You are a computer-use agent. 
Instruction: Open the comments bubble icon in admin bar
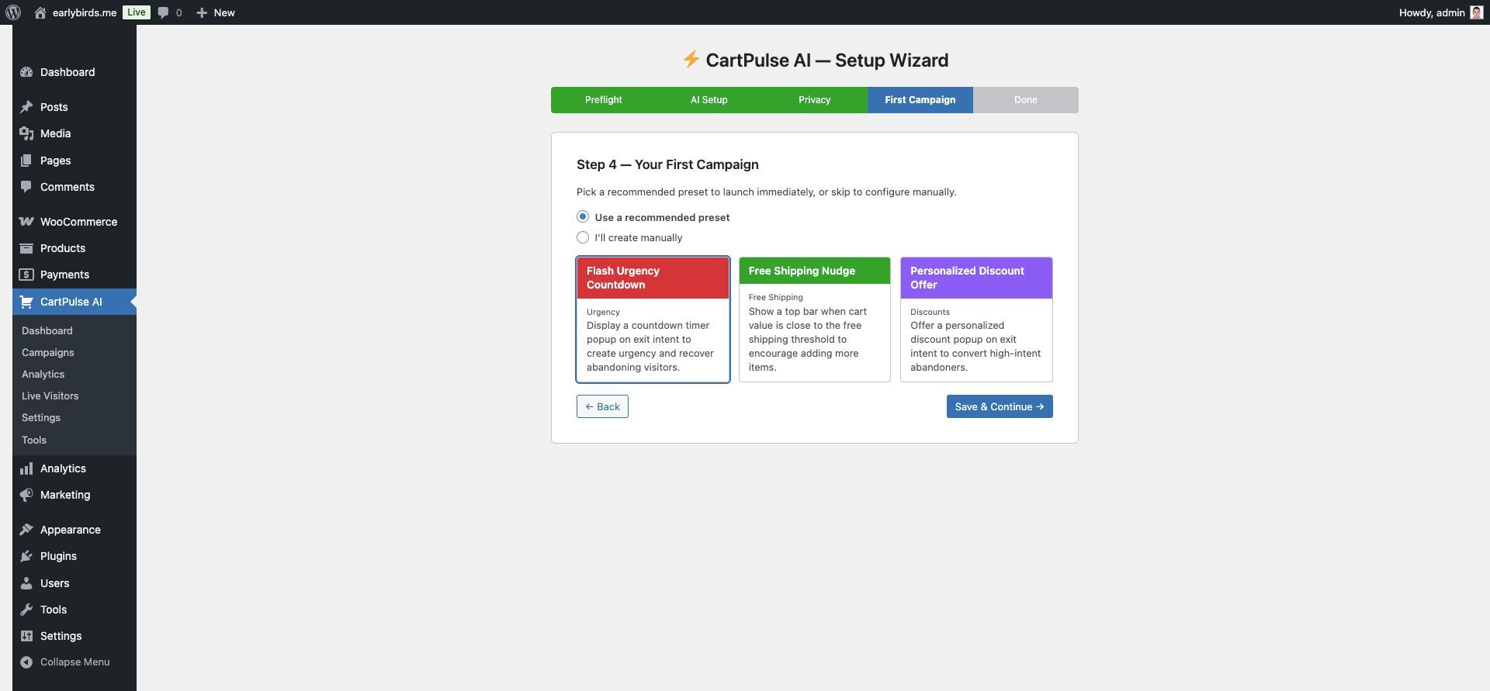click(163, 12)
